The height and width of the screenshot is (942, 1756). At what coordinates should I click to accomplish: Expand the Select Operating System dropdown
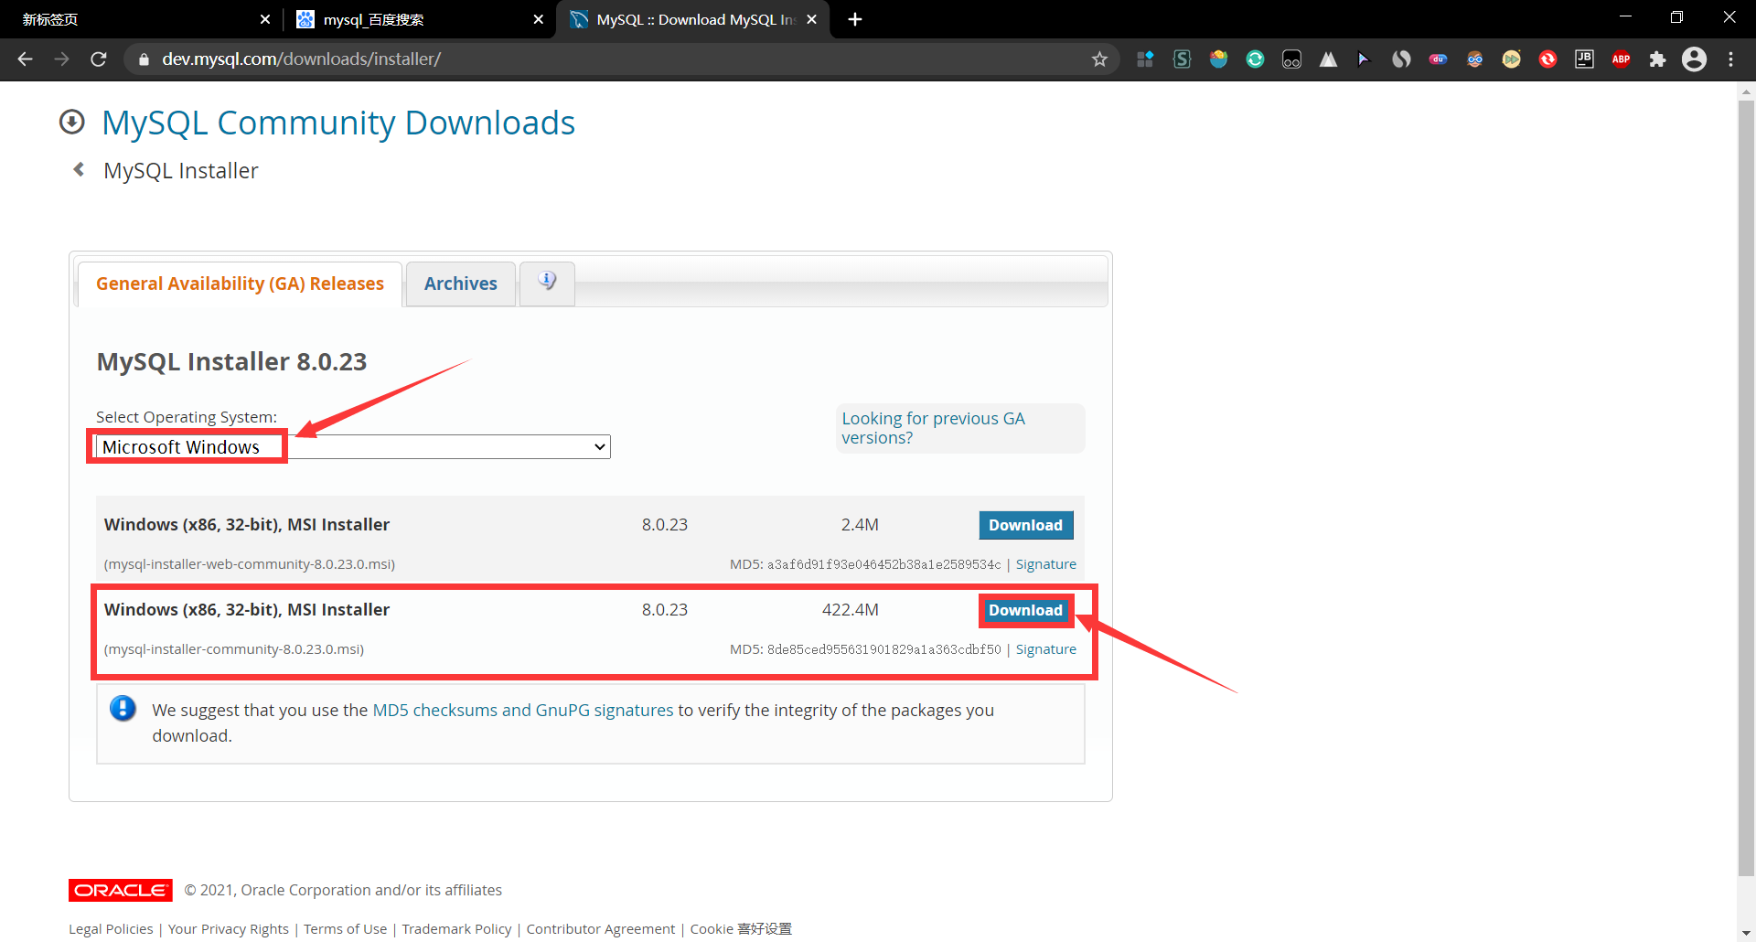coord(353,446)
